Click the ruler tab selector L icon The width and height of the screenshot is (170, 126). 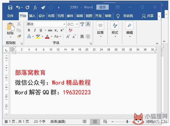tap(6, 50)
